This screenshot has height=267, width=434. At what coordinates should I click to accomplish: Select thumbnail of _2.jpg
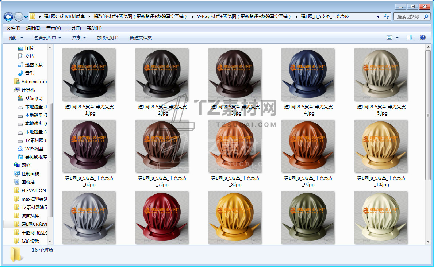click(x=162, y=75)
